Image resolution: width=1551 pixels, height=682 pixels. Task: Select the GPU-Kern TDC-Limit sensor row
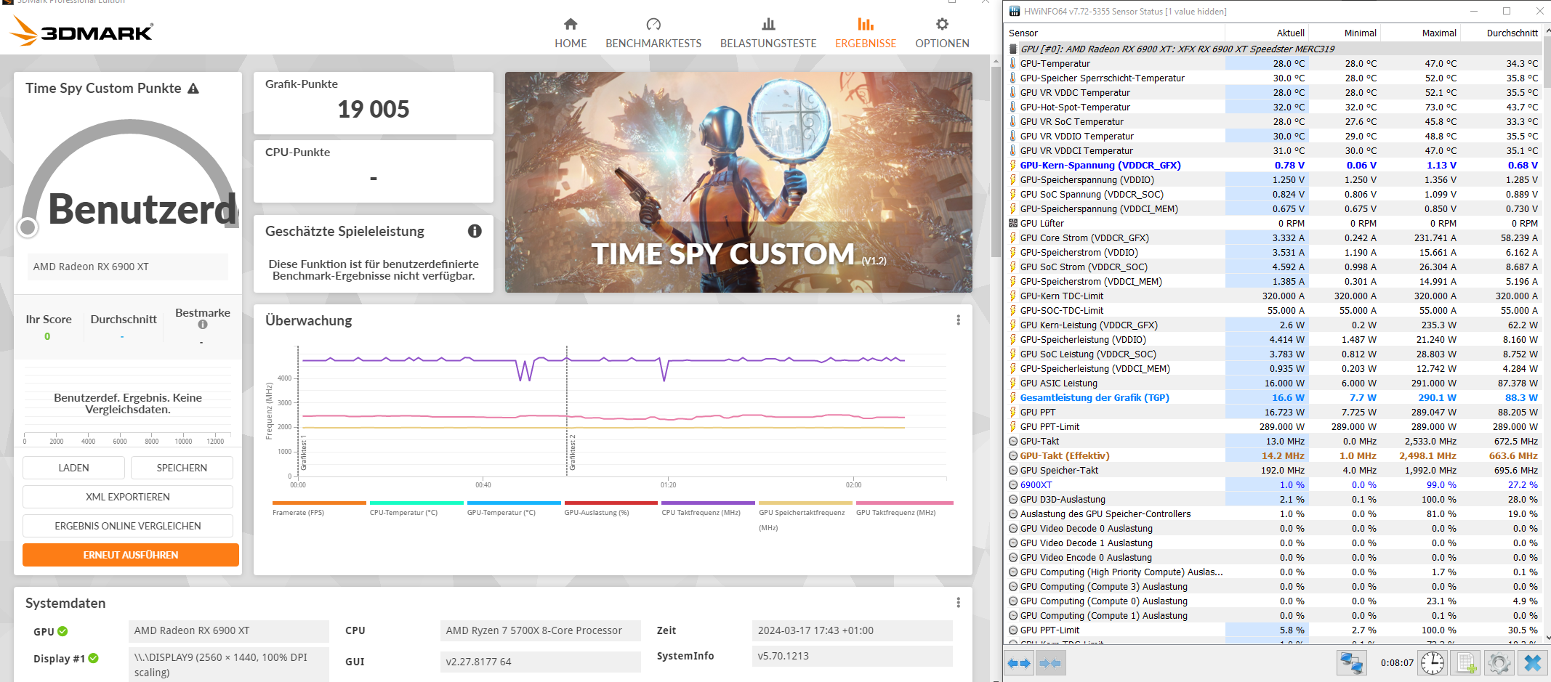coord(1274,296)
